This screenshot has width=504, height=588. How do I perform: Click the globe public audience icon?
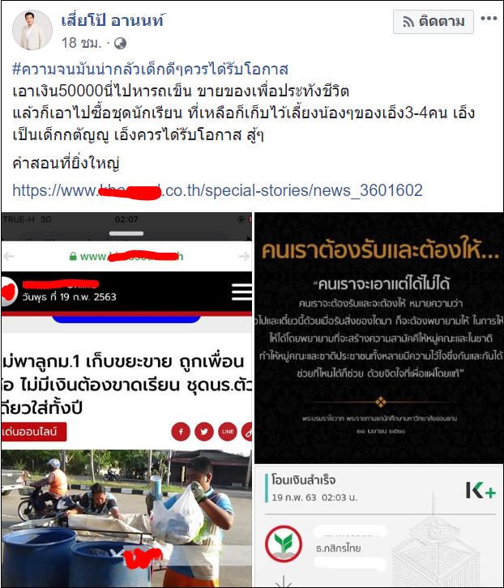click(x=120, y=44)
